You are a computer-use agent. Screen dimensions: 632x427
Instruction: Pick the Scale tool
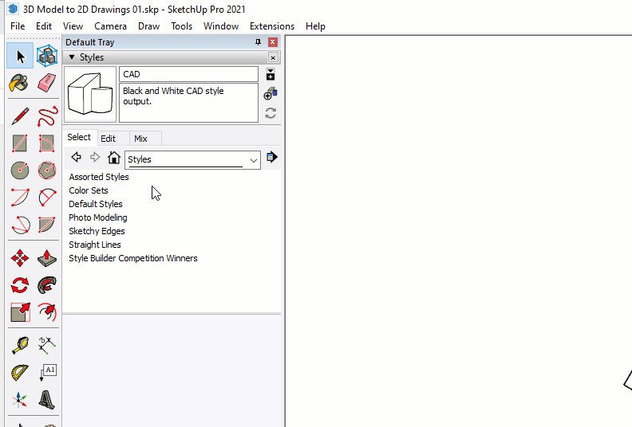point(20,312)
